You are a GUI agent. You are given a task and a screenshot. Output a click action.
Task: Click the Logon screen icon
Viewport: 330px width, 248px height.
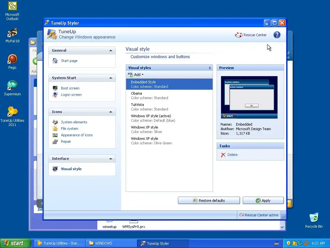tap(55, 95)
